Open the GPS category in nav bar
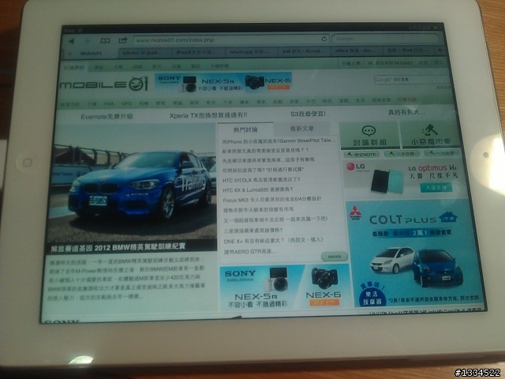 click(x=126, y=103)
